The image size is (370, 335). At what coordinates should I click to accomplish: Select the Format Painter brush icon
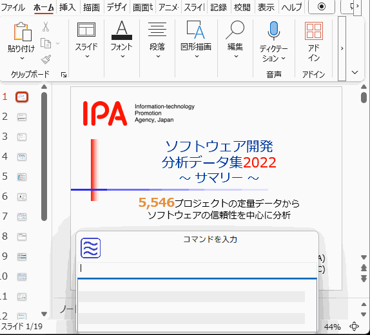pyautogui.click(x=46, y=59)
